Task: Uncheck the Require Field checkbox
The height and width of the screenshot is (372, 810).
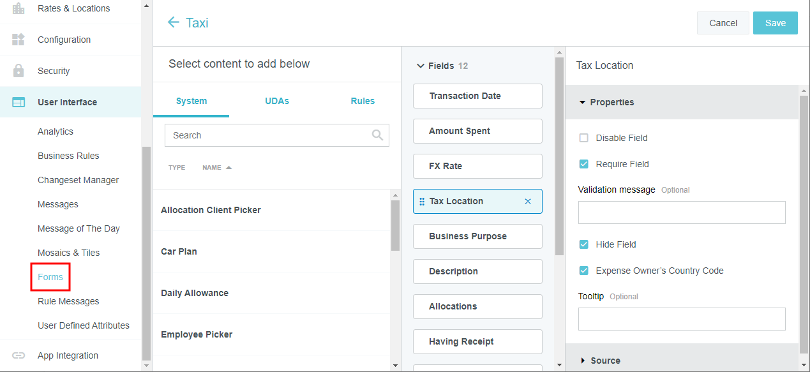Action: [583, 164]
